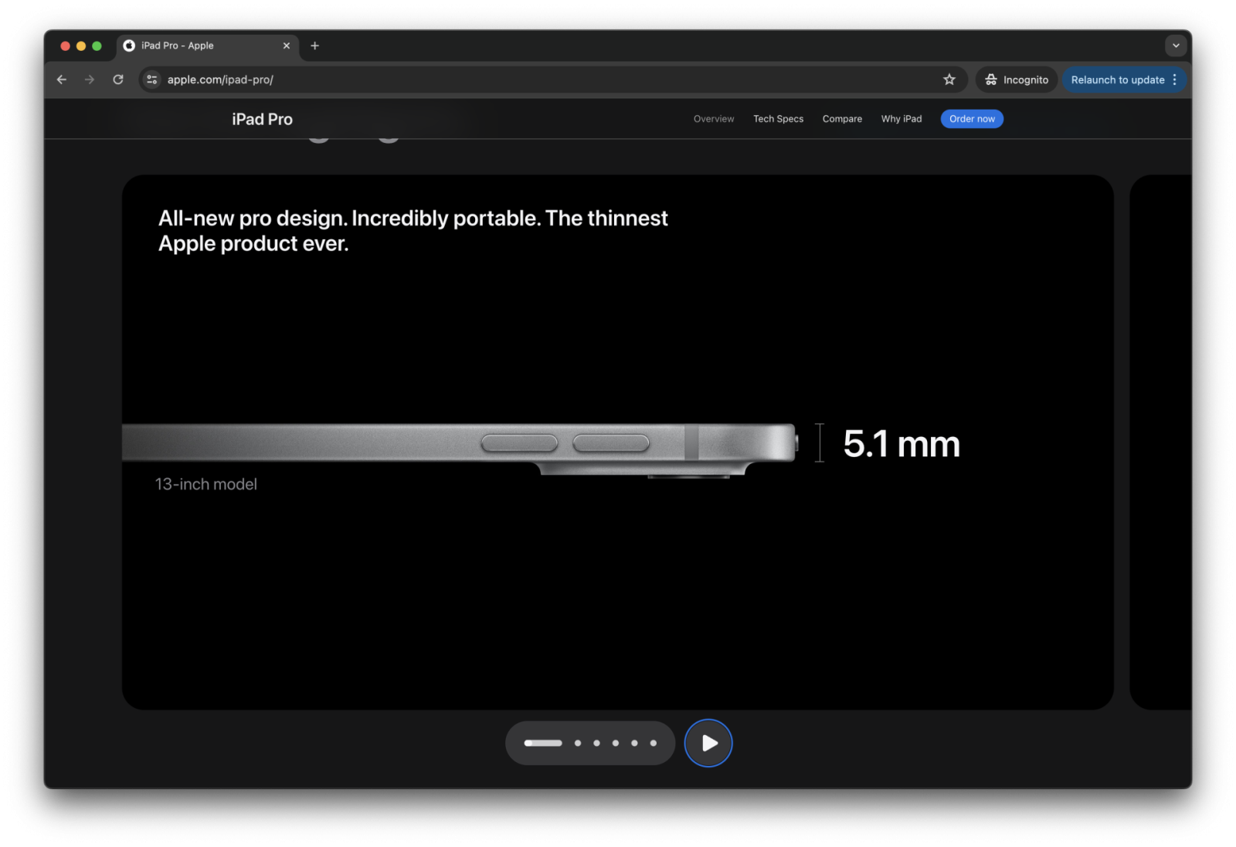Select the iPad Pro - Apple tab
Viewport: 1236px width, 847px height.
pyautogui.click(x=208, y=46)
